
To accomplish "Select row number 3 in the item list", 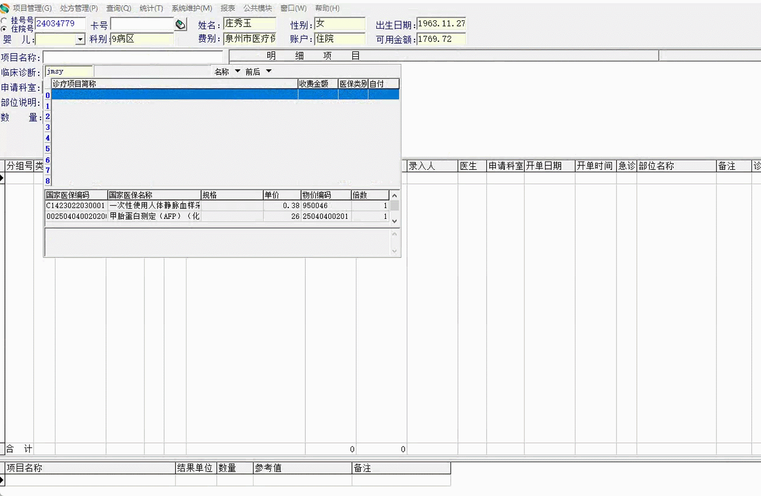I will pos(48,127).
